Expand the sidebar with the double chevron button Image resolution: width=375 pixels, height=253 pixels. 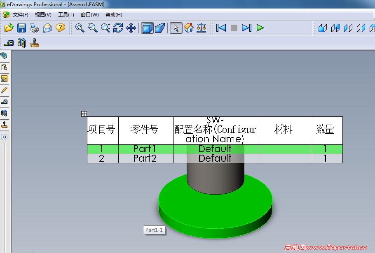4,137
